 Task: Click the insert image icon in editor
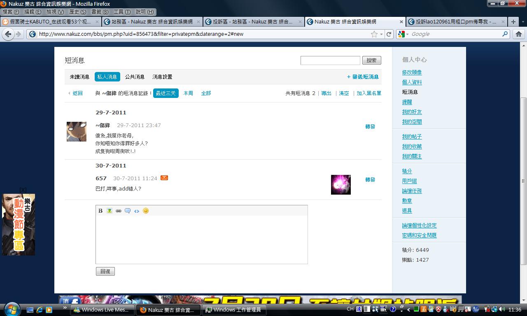pyautogui.click(x=110, y=211)
